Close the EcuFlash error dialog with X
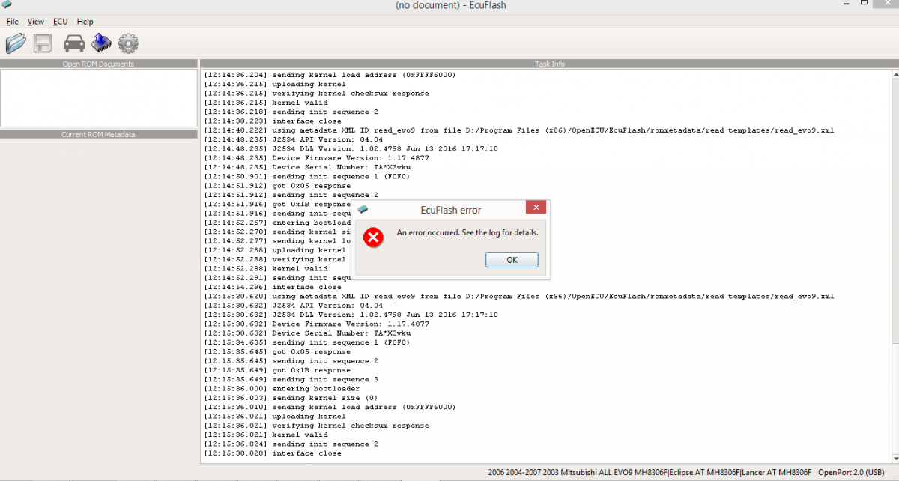 (536, 208)
